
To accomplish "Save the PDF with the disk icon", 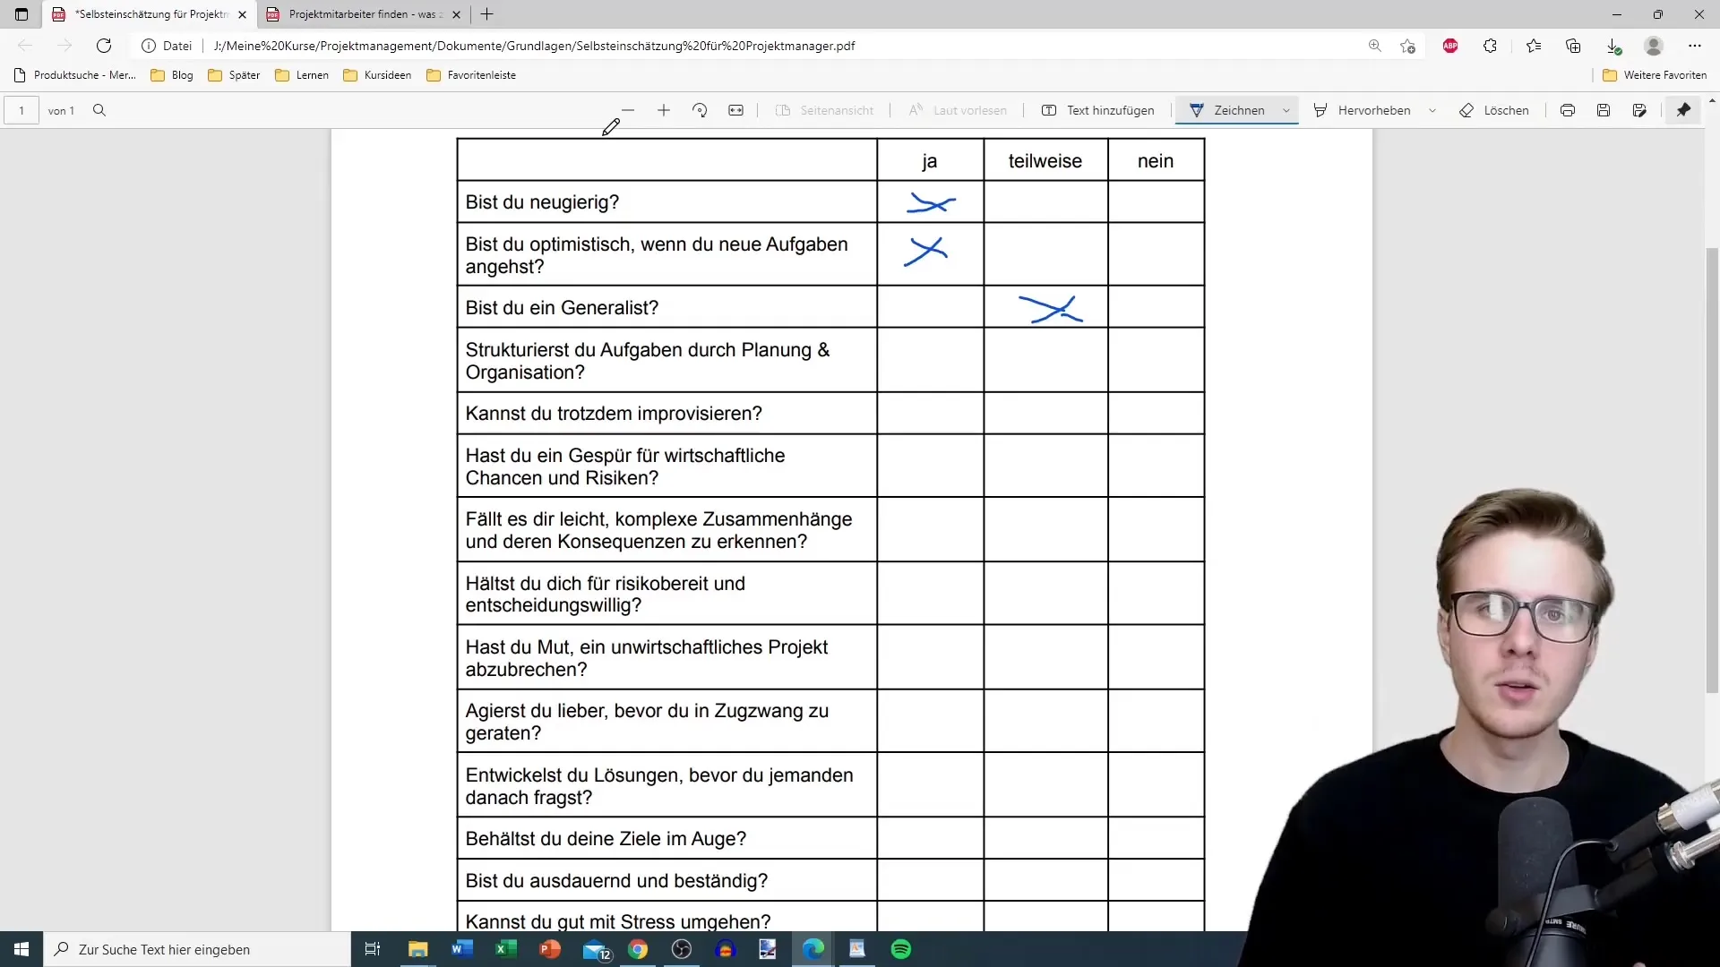I will pos(1604,110).
